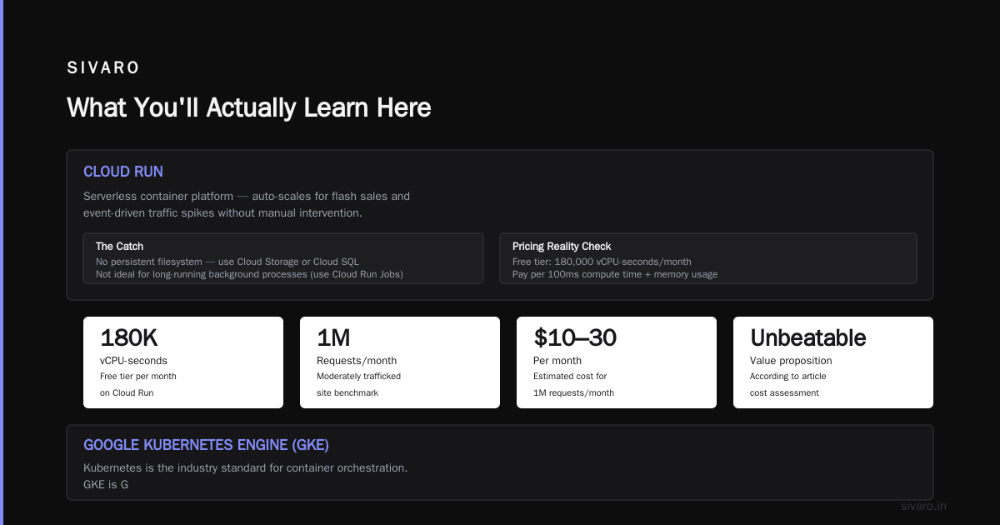
Task: Click the SIVARO brand name
Action: point(103,68)
